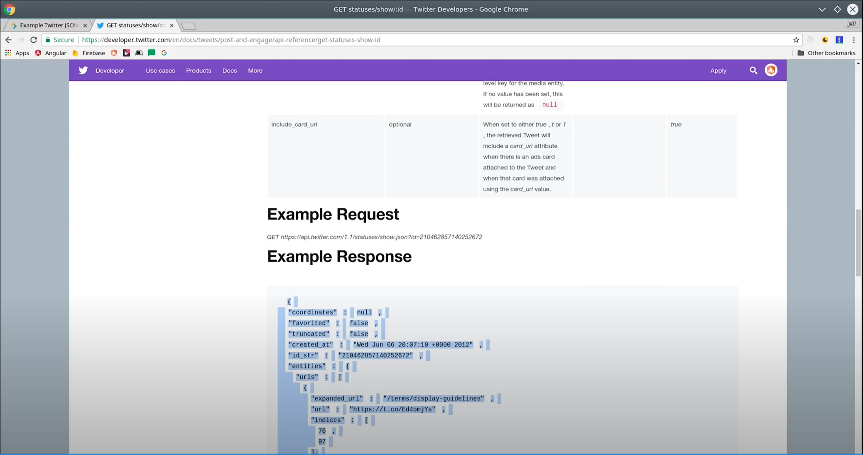The width and height of the screenshot is (863, 455).
Task: Click the user avatar in purple header
Action: (771, 70)
